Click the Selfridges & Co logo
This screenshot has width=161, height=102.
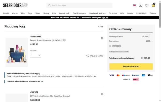pos(15,5)
